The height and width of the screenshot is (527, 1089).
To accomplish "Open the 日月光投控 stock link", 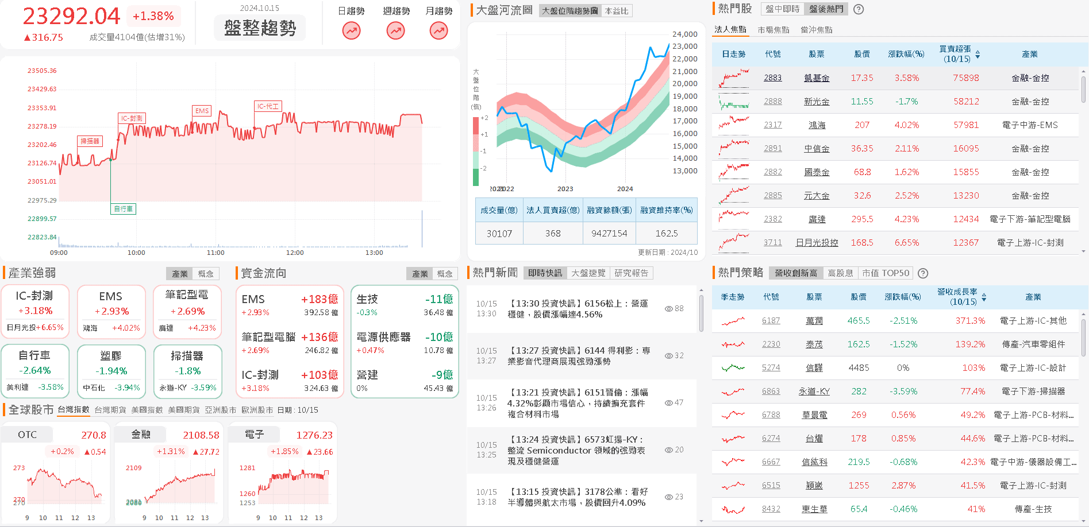I will (x=817, y=243).
